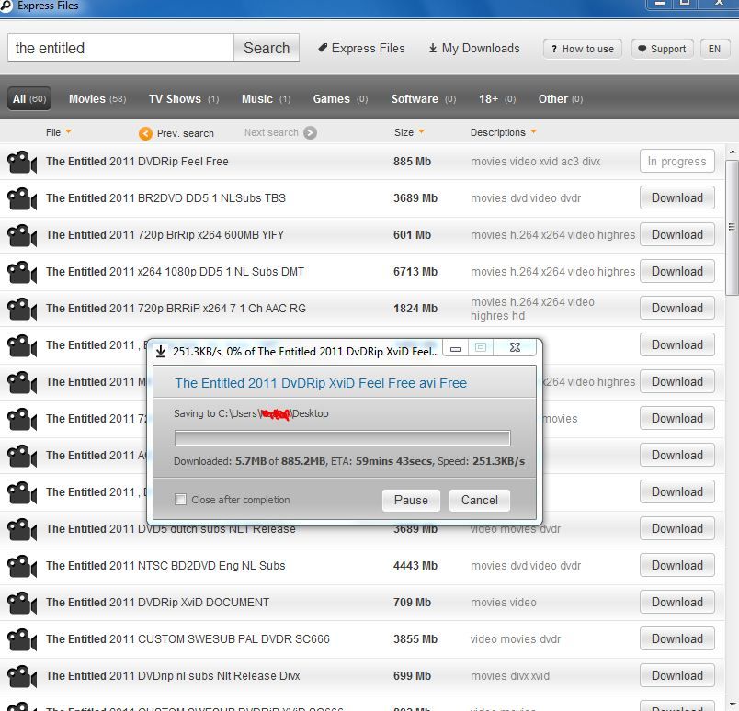Enable Close after completion checkbox
This screenshot has width=739, height=711.
(x=181, y=501)
